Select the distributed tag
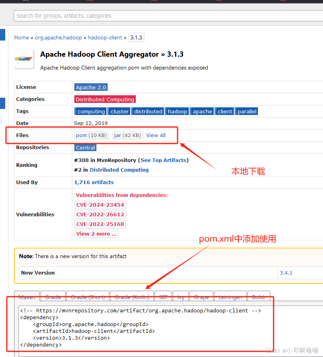 (148, 111)
